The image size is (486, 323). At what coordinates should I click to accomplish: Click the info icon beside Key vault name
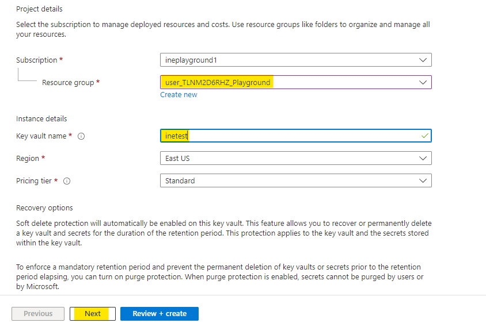[x=81, y=136]
